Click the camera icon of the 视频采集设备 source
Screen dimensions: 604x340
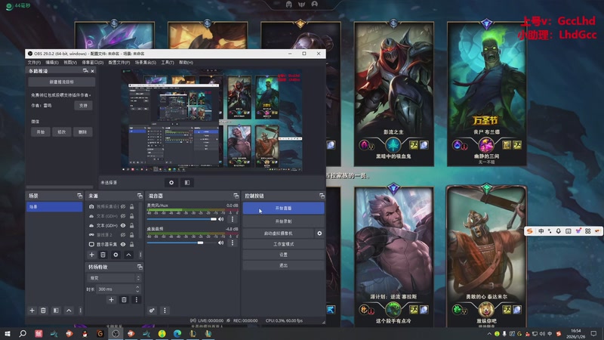pos(91,206)
